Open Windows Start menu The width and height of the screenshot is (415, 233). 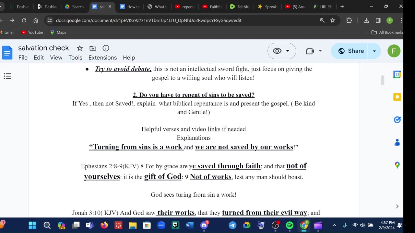32,225
